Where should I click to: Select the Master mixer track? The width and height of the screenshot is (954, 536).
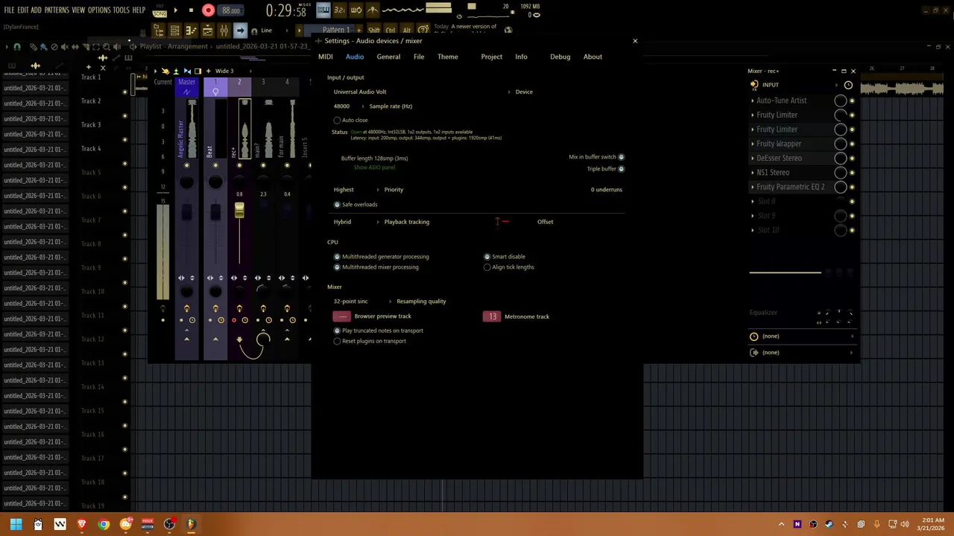[186, 82]
